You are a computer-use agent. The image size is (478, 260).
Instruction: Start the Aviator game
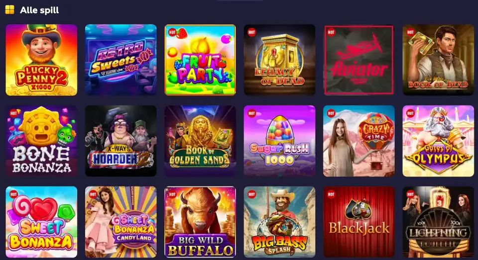pyautogui.click(x=359, y=60)
